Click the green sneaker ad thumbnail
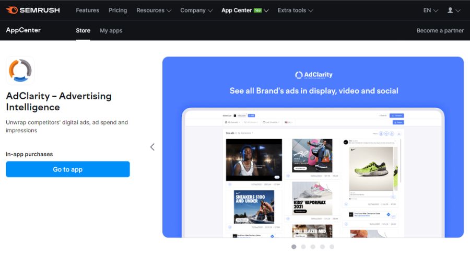This screenshot has width=470, height=265. (x=371, y=169)
